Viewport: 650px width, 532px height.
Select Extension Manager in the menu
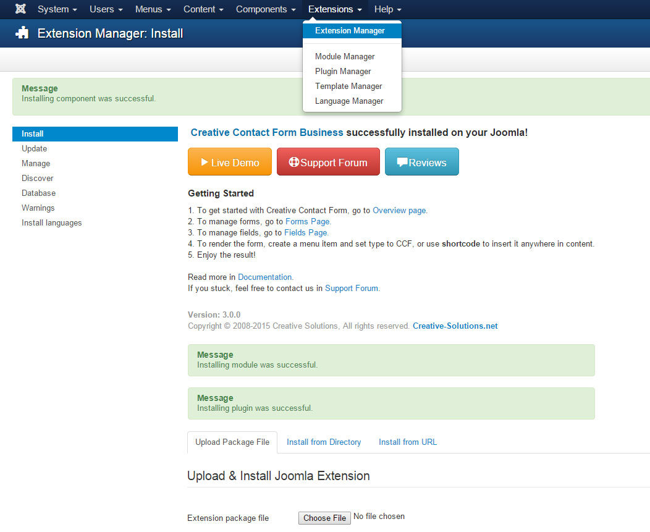click(x=352, y=31)
